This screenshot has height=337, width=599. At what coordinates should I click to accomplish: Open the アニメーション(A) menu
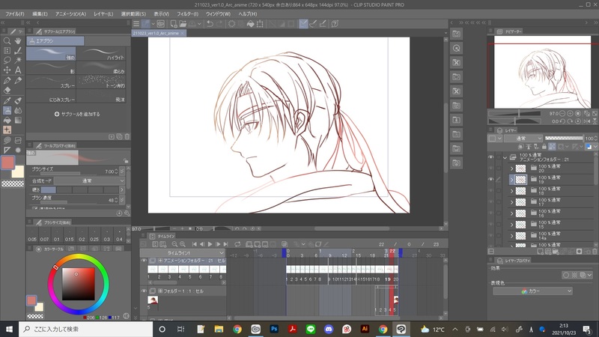click(x=71, y=14)
